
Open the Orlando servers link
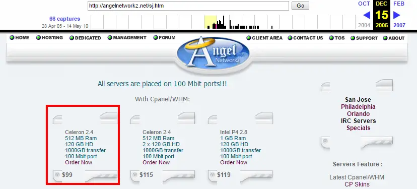358,114
